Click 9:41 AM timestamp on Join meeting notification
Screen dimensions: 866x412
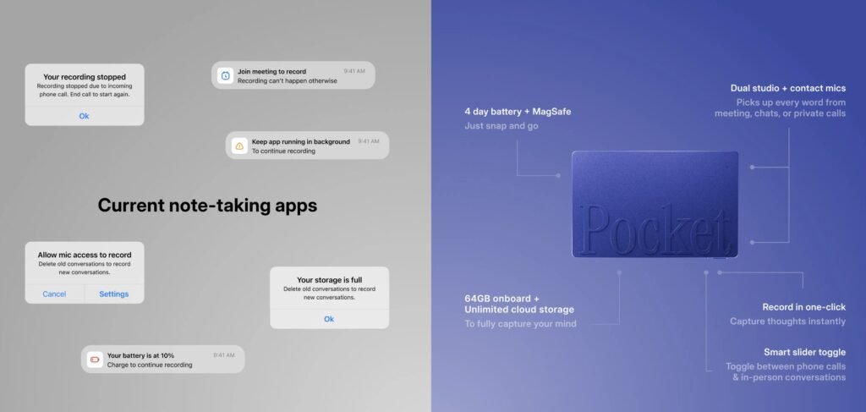point(354,71)
